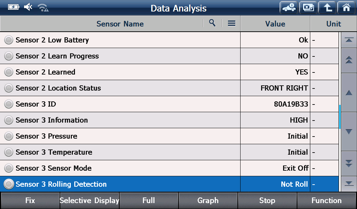357x209 pixels.
Task: Open the sensor list menu icon
Action: (x=231, y=23)
